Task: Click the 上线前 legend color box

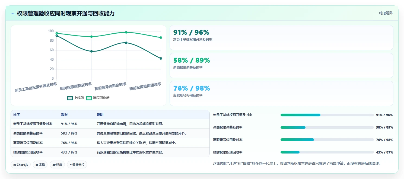Action: coord(70,98)
